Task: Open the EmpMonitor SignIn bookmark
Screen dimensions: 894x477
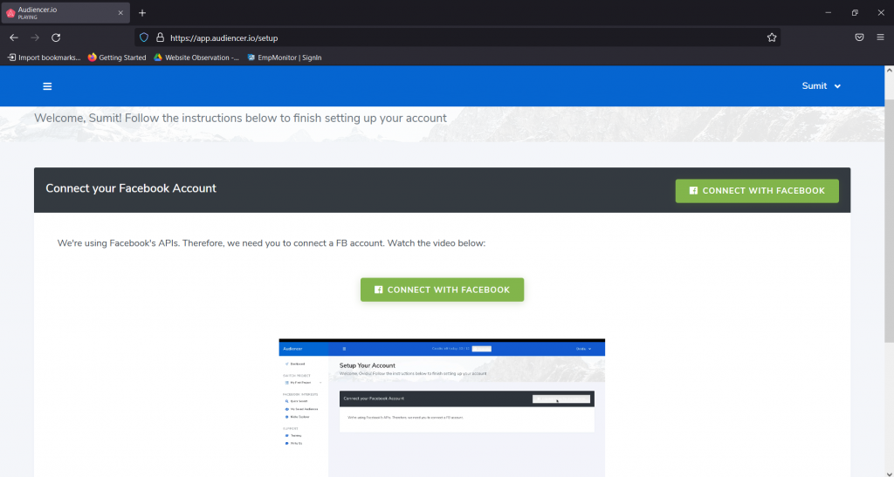Action: (285, 58)
